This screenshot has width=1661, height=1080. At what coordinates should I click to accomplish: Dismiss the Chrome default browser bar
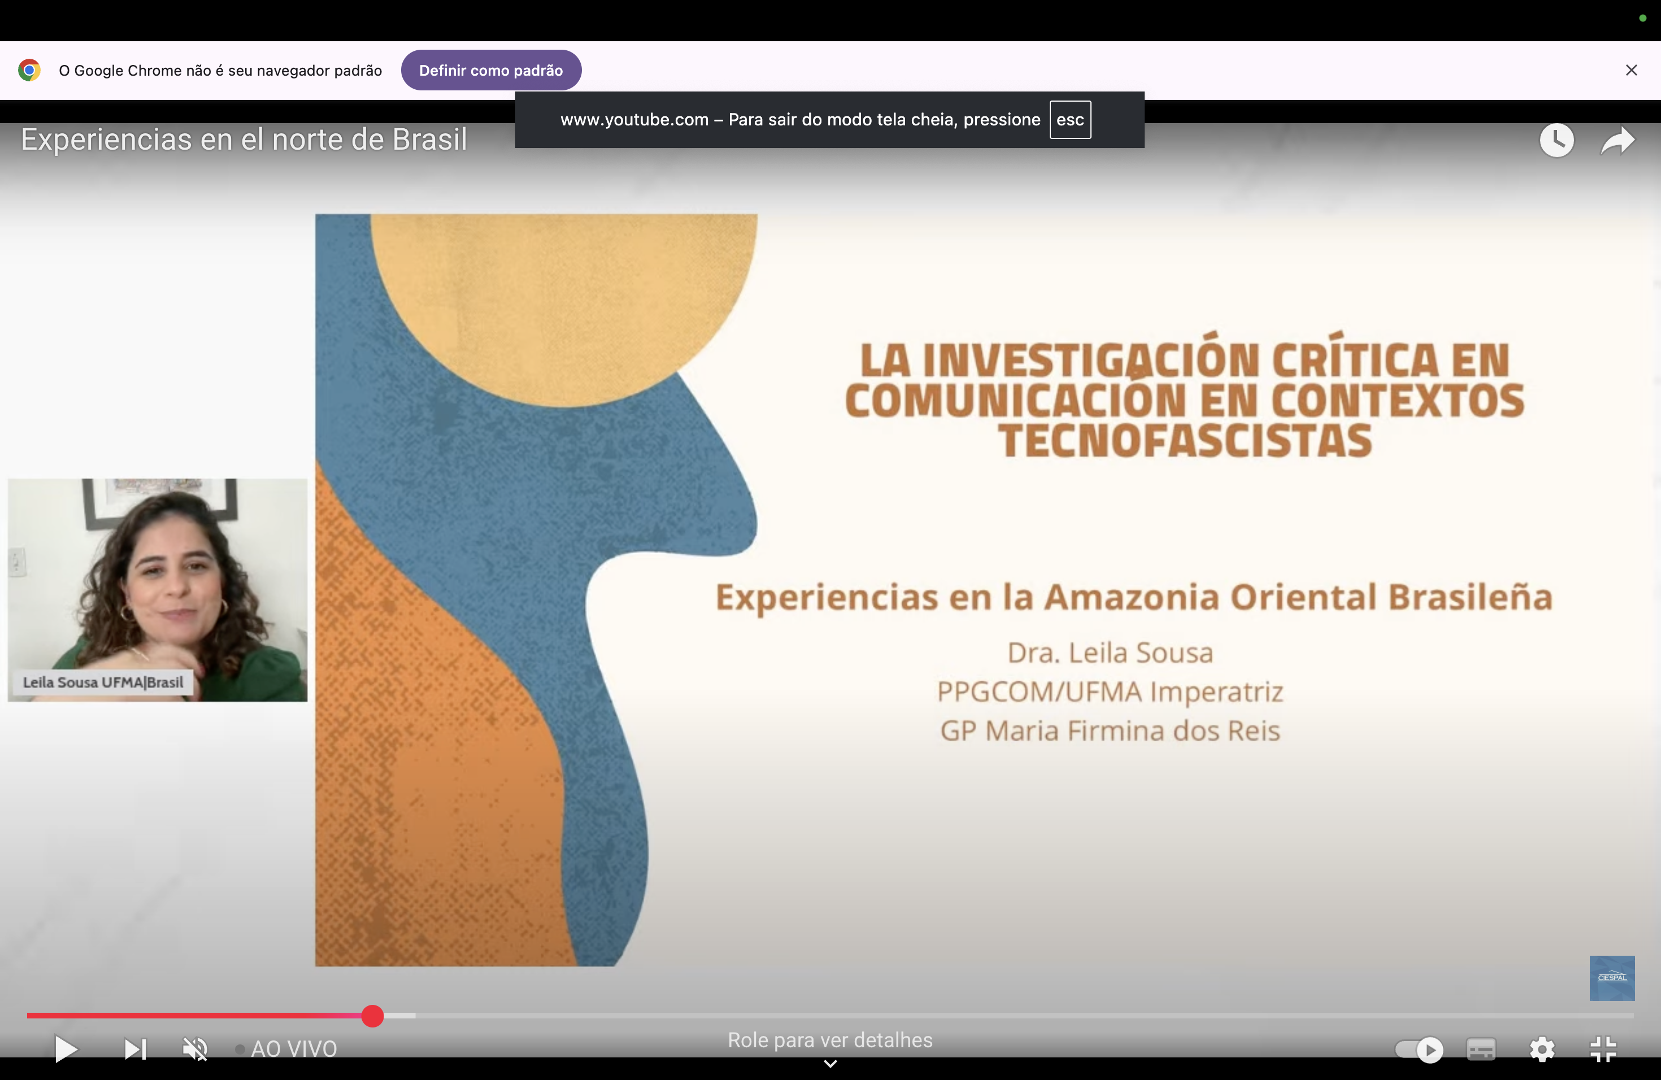click(x=1631, y=71)
